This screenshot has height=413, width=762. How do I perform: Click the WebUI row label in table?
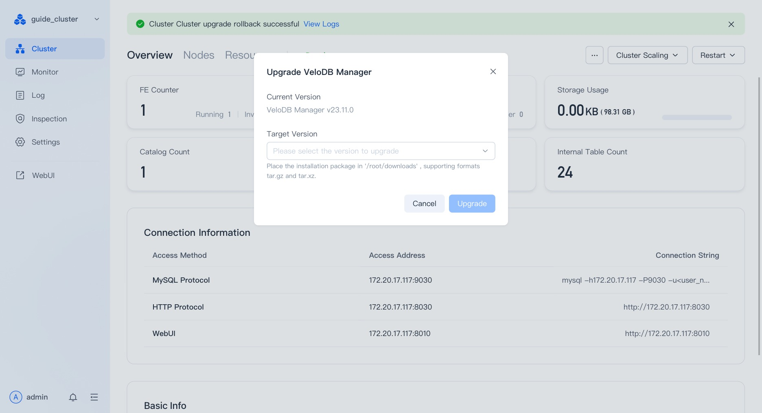(x=164, y=334)
